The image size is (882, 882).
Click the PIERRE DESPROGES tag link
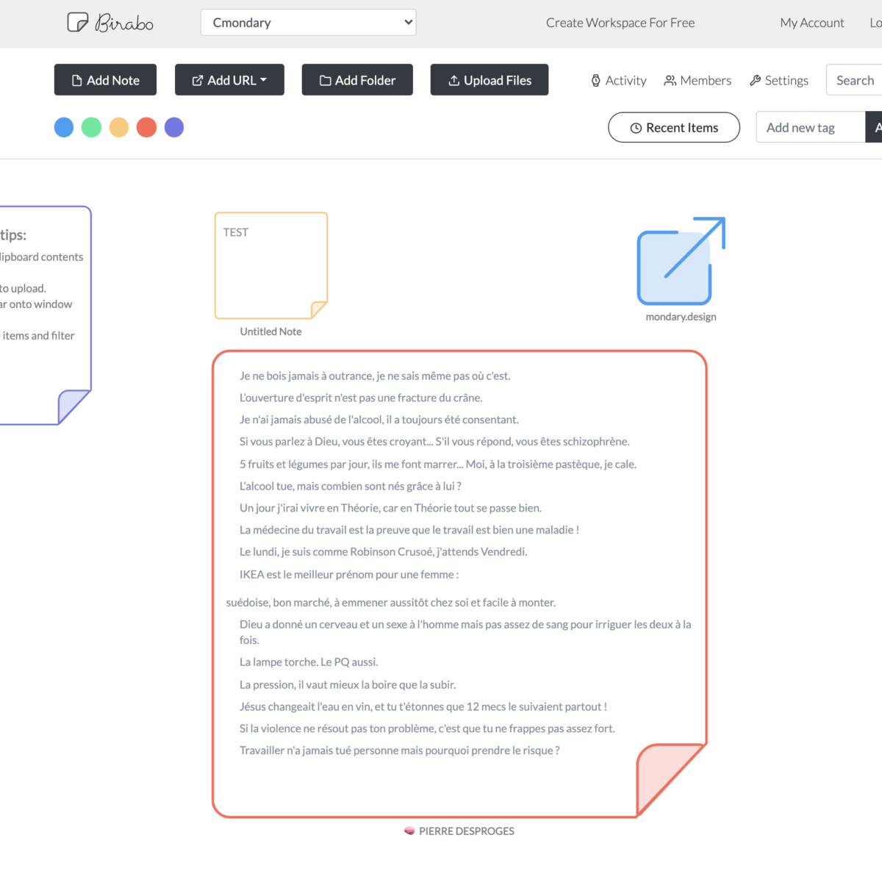click(459, 831)
